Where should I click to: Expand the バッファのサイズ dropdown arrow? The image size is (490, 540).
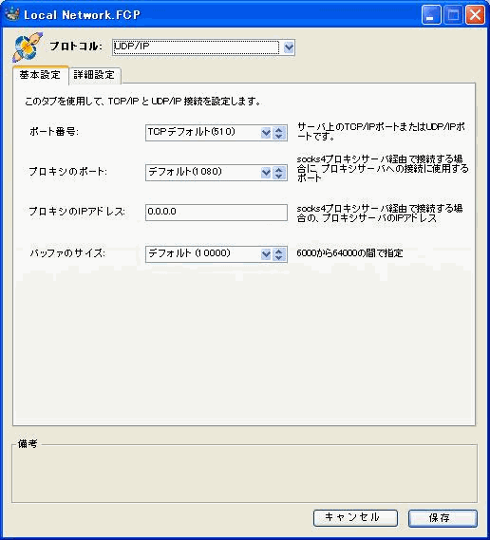tap(266, 254)
